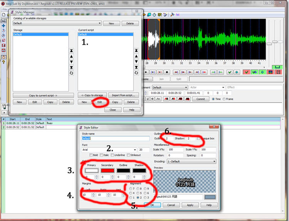Open the File menu
Viewport: 289px width, 221px height.
(5, 9)
